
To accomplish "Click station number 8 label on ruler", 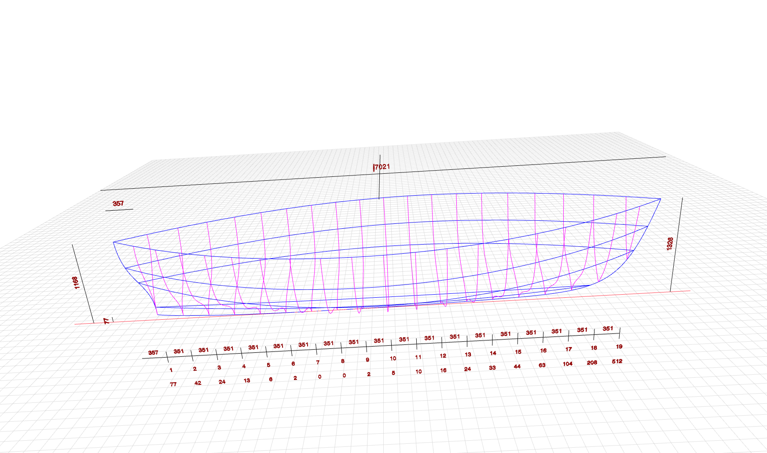I will click(342, 361).
